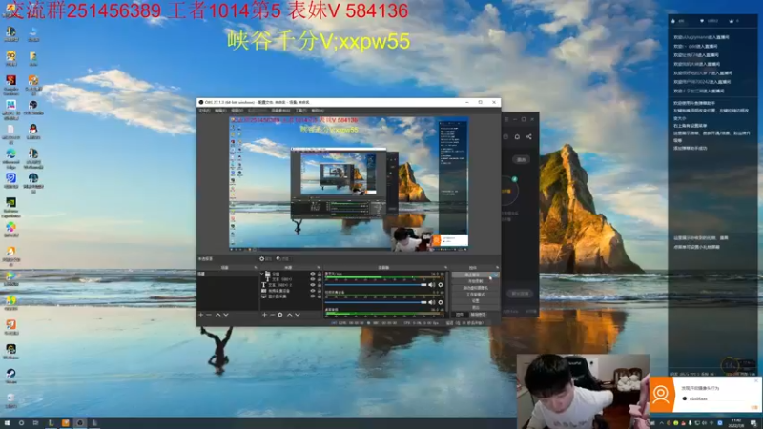Hide the 视频采集设备 source with its eye icon

point(313,291)
